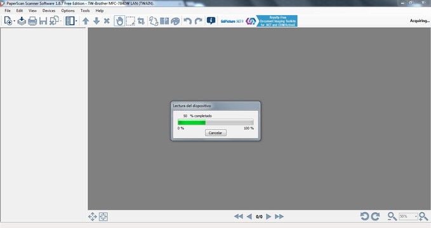Expand the panel layout dropdown arrow
This screenshot has width=431, height=228.
tap(76, 21)
